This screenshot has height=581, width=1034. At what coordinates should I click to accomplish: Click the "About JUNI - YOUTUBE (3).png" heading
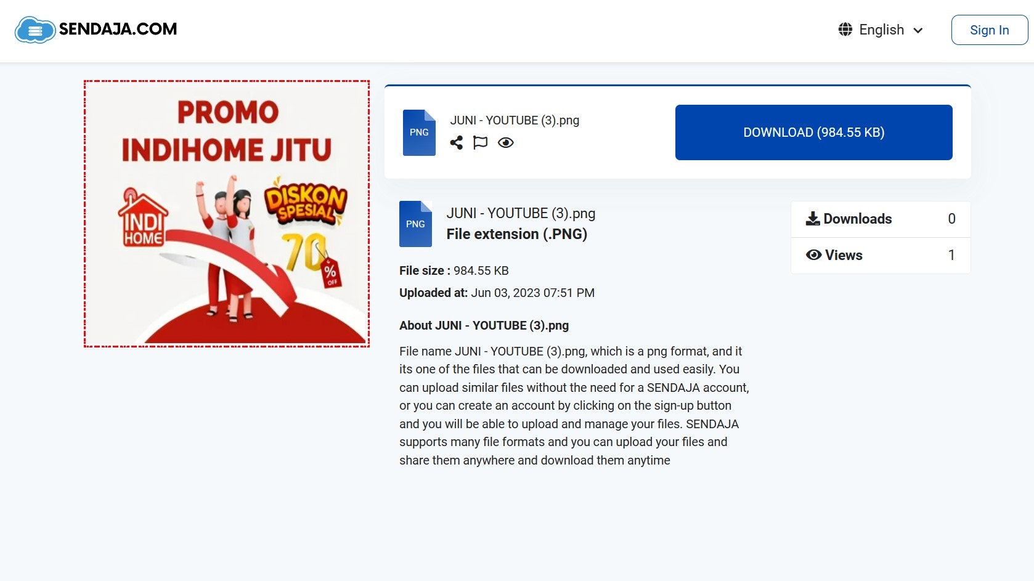tap(484, 325)
